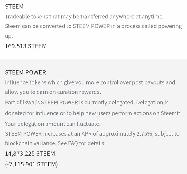Click 'Your delegation amount can fluctuate' text
This screenshot has width=187, height=174.
pos(53,124)
